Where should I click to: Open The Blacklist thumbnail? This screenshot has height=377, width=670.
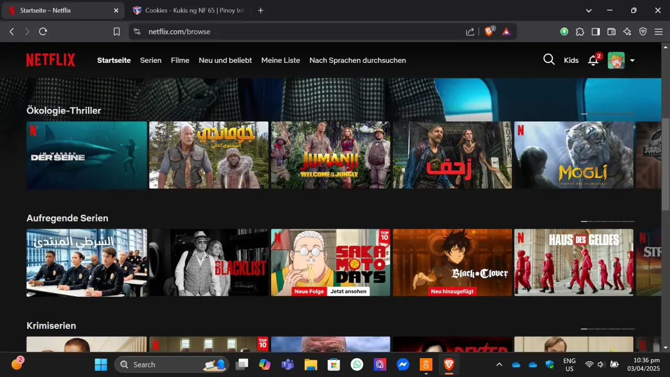tap(209, 262)
